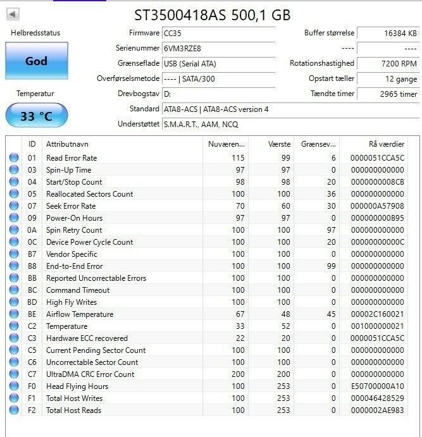This screenshot has height=437, width=422.
Task: Click raw value 000000000B95
Action: click(x=378, y=218)
